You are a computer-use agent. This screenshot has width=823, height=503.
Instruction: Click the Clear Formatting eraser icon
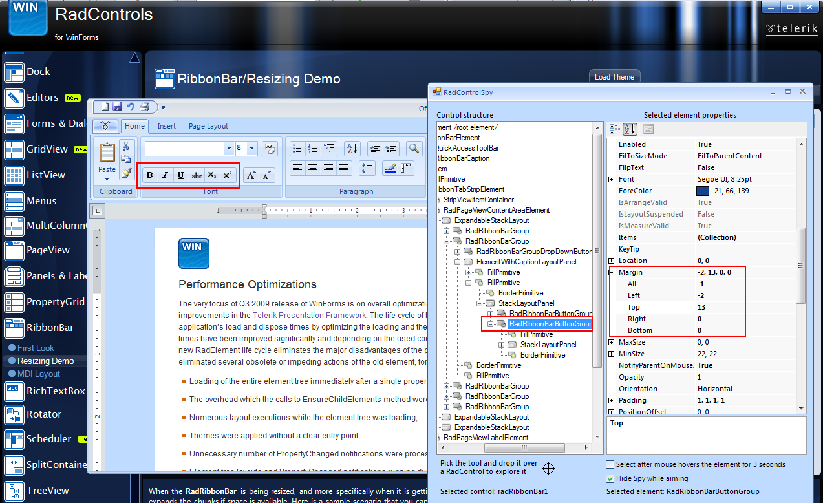pyautogui.click(x=270, y=148)
